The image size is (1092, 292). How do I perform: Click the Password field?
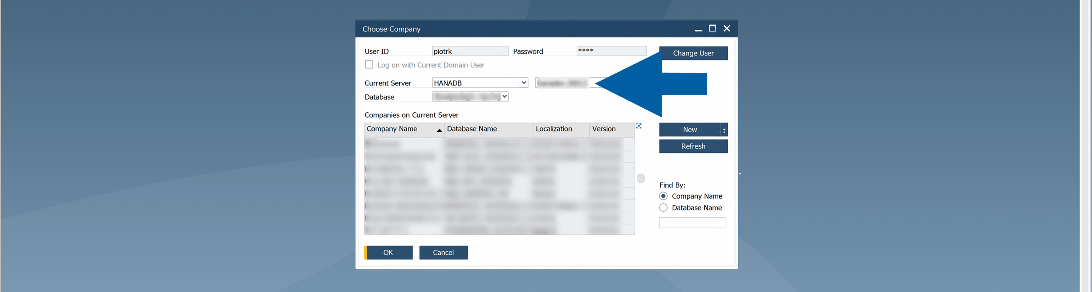pyautogui.click(x=611, y=51)
